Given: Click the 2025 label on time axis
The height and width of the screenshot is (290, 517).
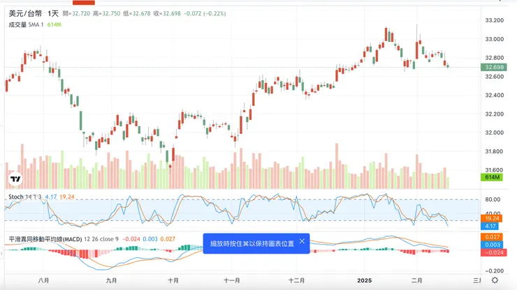Looking at the screenshot, I should (x=364, y=280).
